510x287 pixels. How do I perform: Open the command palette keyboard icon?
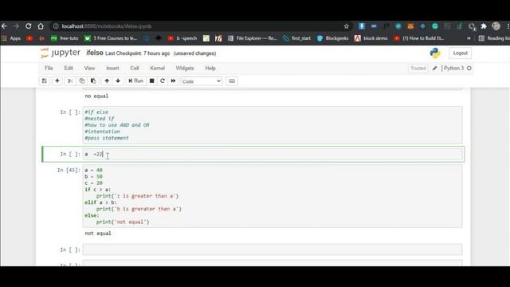point(232,81)
